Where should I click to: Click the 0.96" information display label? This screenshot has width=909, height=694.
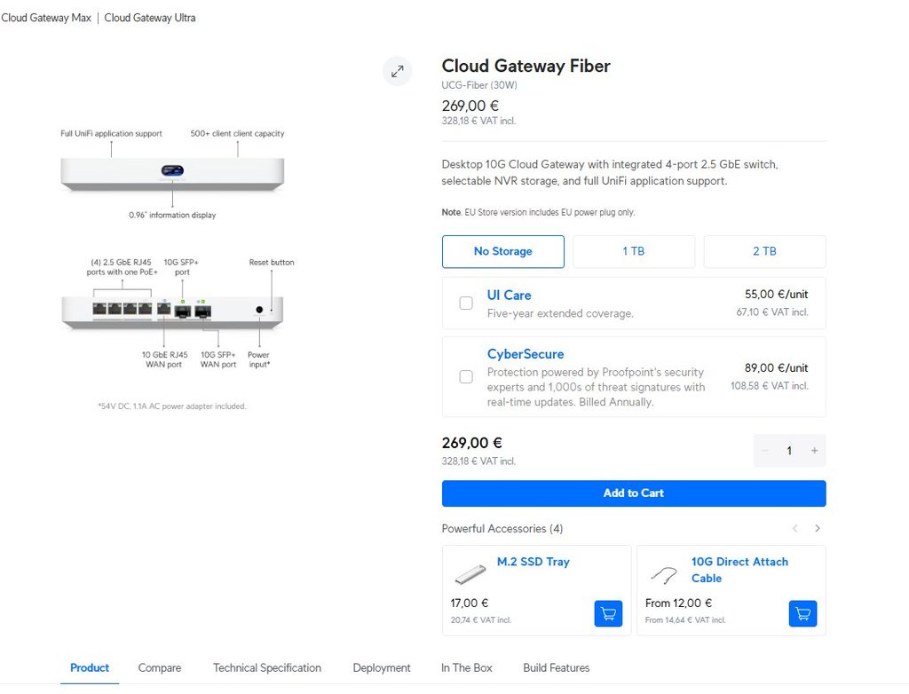pyautogui.click(x=172, y=215)
